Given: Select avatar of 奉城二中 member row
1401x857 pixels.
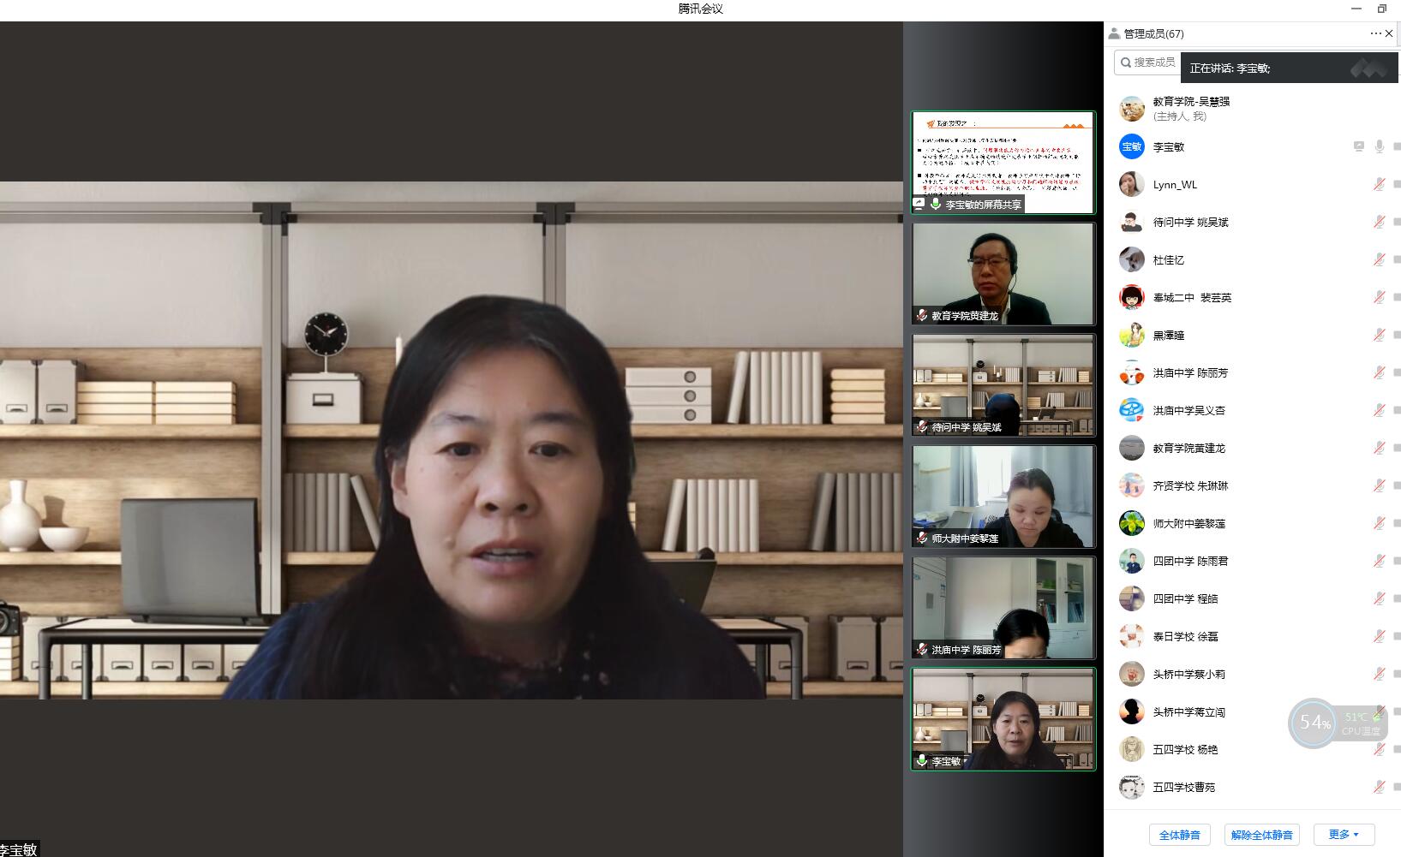Looking at the screenshot, I should point(1132,297).
